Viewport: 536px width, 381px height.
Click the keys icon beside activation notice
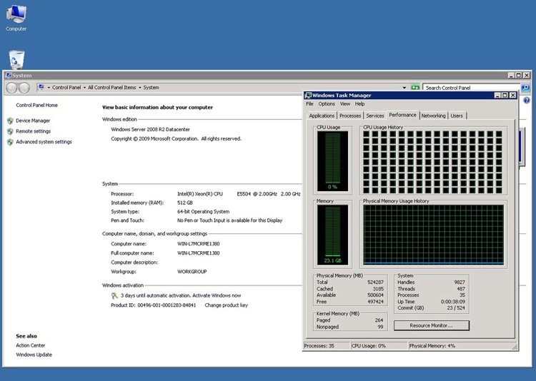pyautogui.click(x=114, y=295)
